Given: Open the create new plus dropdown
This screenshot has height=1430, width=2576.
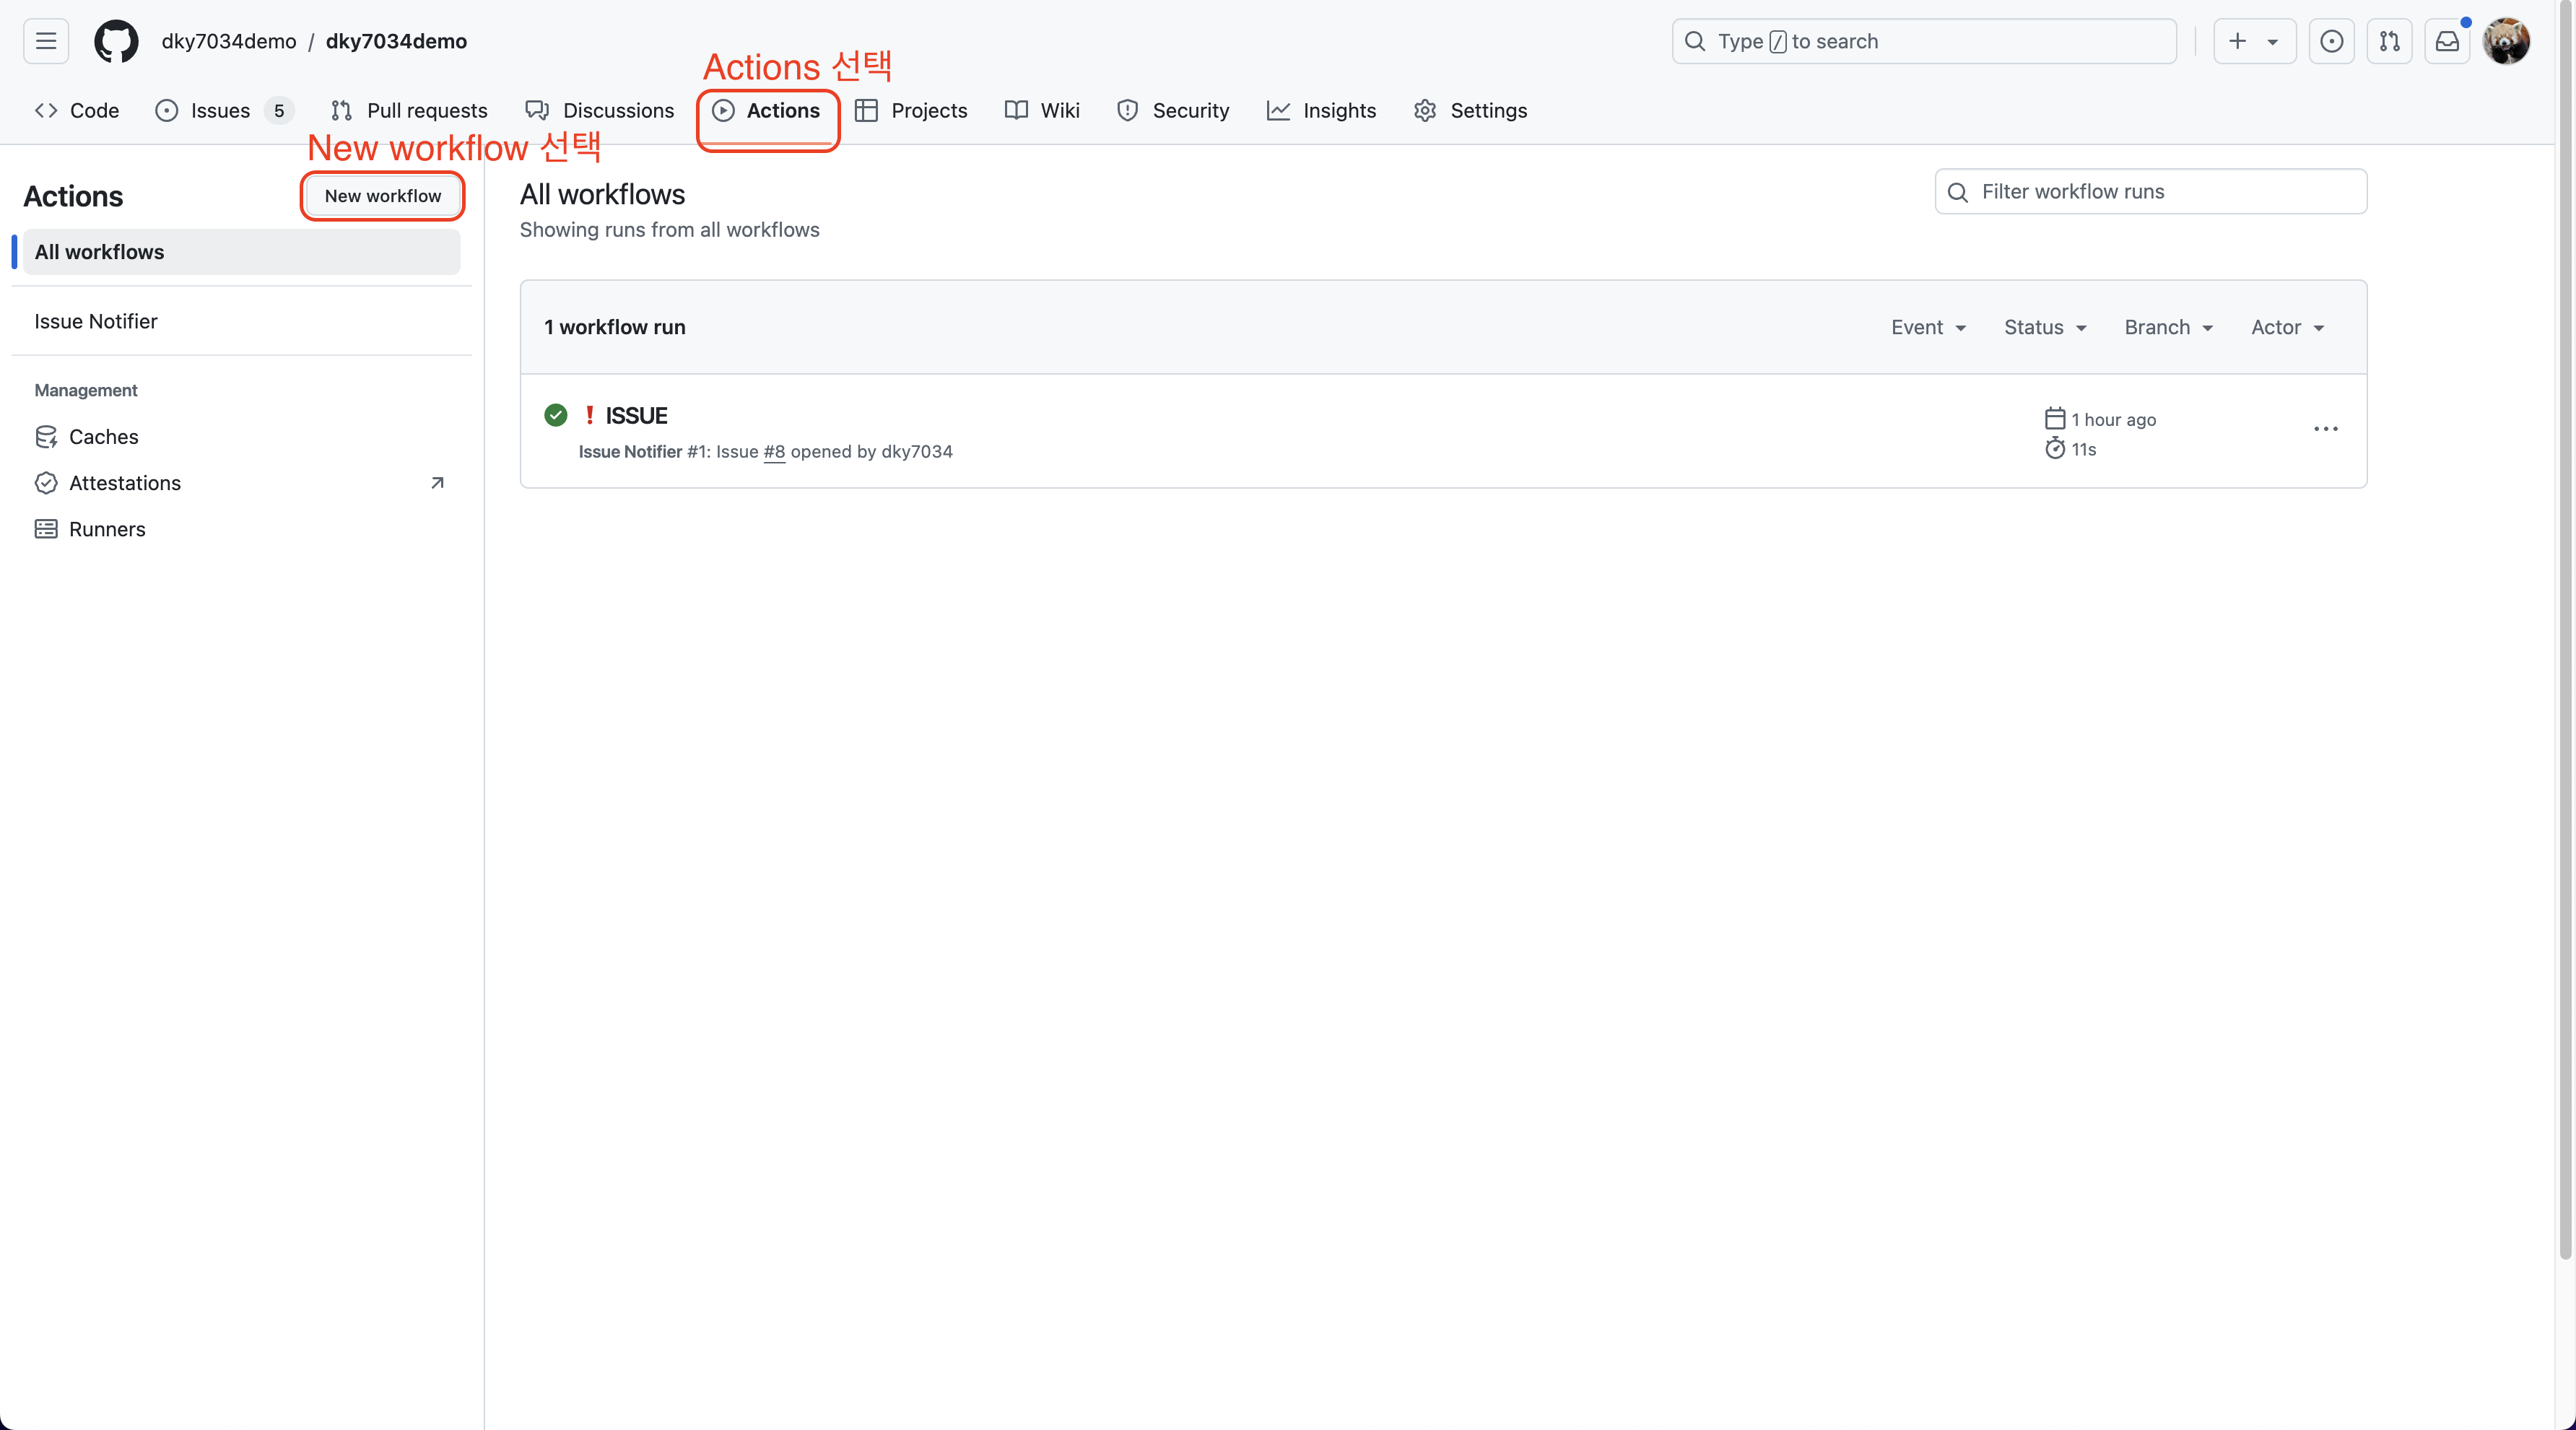Looking at the screenshot, I should click(x=2254, y=41).
